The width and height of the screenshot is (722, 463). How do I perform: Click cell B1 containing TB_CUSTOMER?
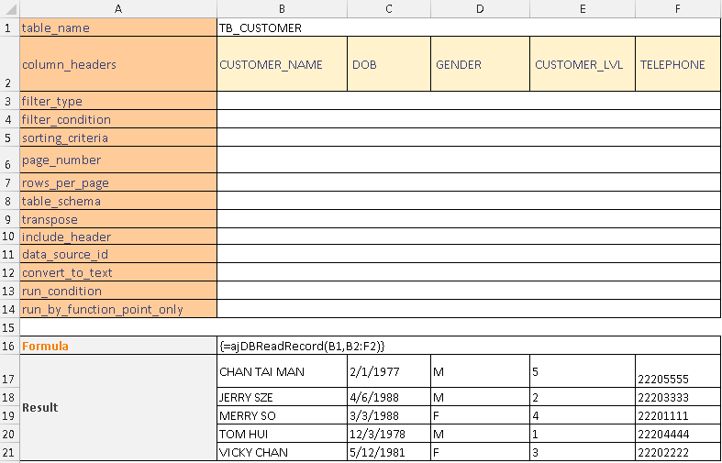point(261,28)
